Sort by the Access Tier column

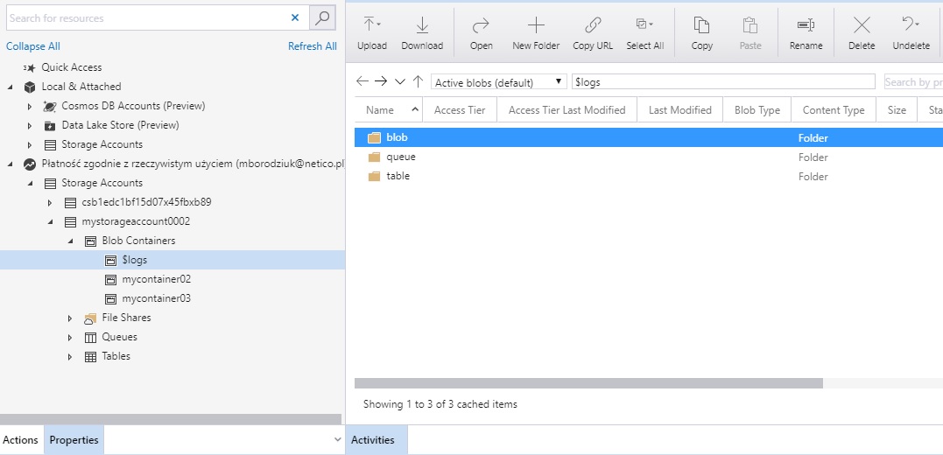pos(460,110)
